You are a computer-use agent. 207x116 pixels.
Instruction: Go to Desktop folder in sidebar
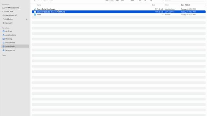click(x=9, y=39)
